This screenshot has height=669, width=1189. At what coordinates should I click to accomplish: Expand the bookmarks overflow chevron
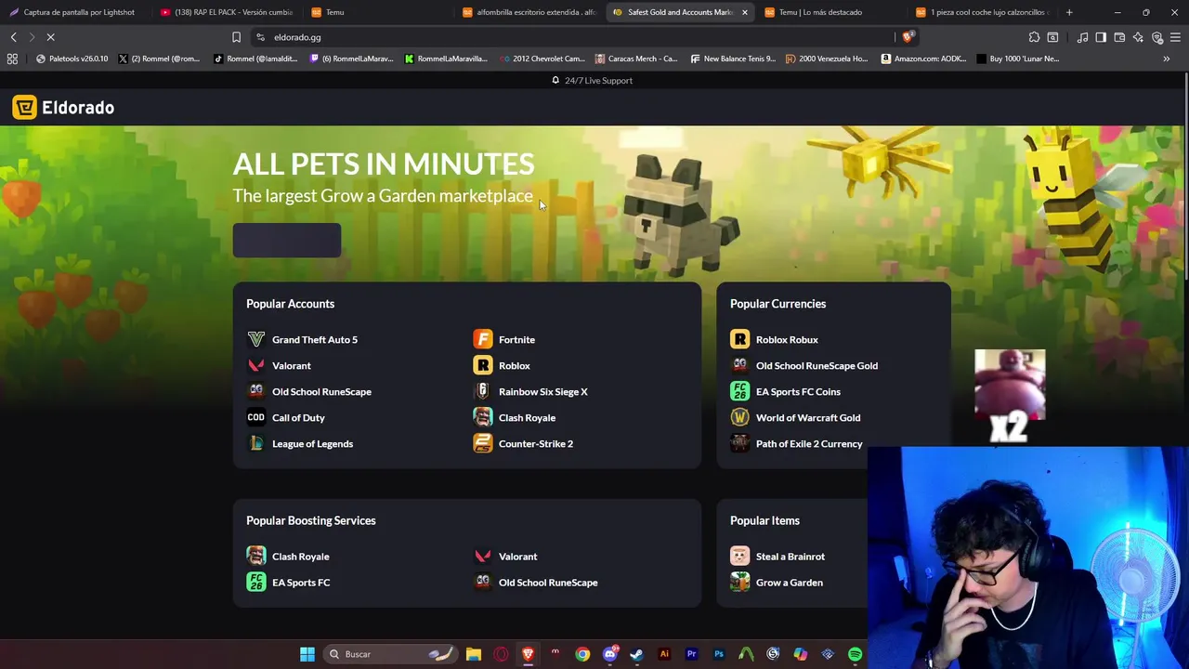coord(1166,59)
